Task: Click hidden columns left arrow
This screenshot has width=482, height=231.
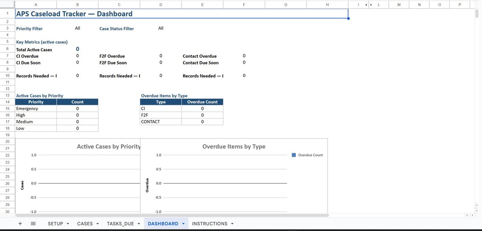Action: 366,4
